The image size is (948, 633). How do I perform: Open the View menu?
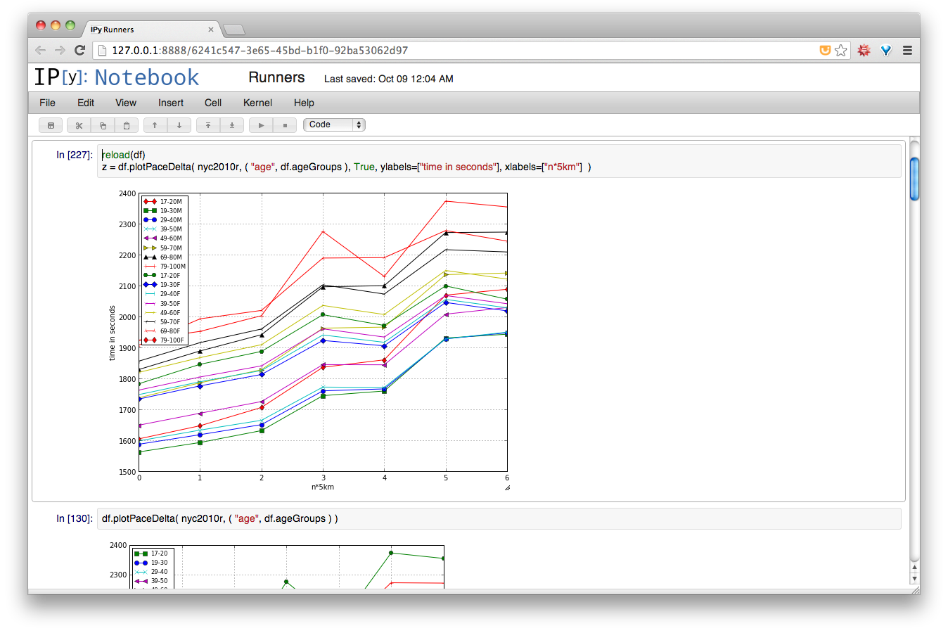(126, 103)
